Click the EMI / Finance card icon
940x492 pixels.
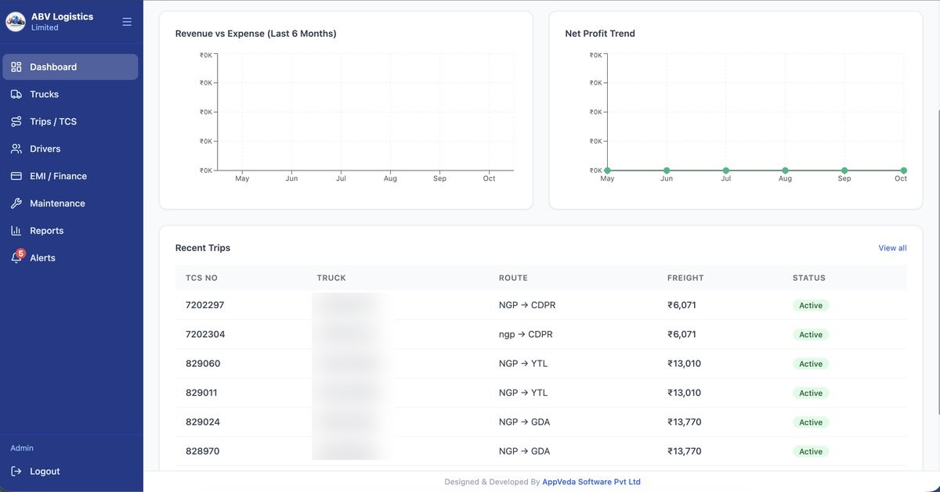16,176
